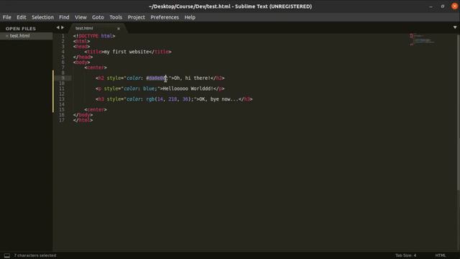The height and width of the screenshot is (259, 460).
Task: Click the minimap code preview
Action: 423,40
